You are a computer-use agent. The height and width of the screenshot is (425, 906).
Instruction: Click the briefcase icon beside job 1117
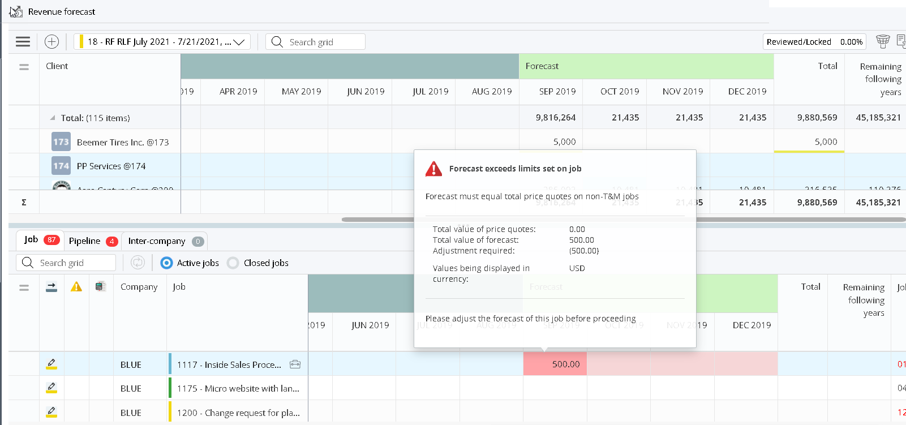pos(295,364)
